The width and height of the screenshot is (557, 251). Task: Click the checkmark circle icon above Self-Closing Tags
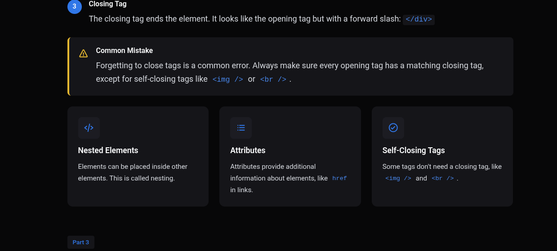393,128
